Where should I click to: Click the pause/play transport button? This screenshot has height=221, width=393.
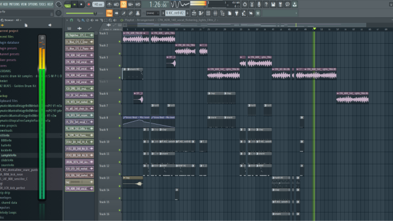tap(75, 4)
